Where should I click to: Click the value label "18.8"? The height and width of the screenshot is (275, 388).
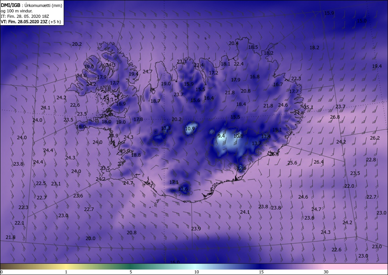tap(136, 155)
